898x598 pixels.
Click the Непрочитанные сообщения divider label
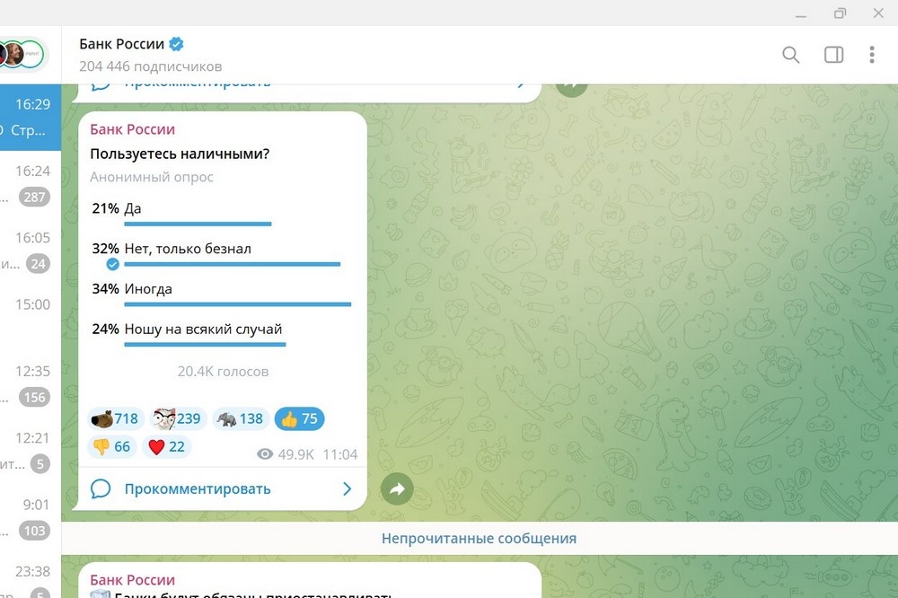(479, 539)
